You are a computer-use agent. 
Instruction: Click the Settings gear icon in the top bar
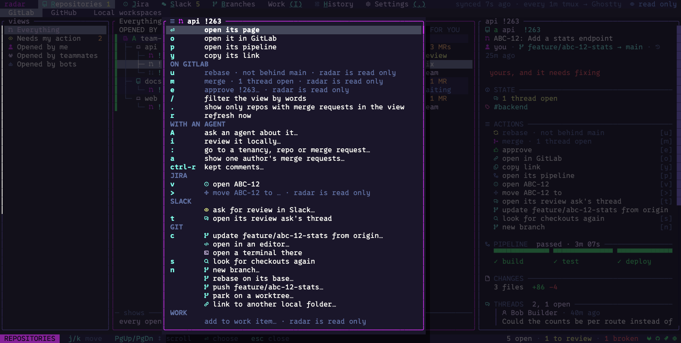(368, 4)
